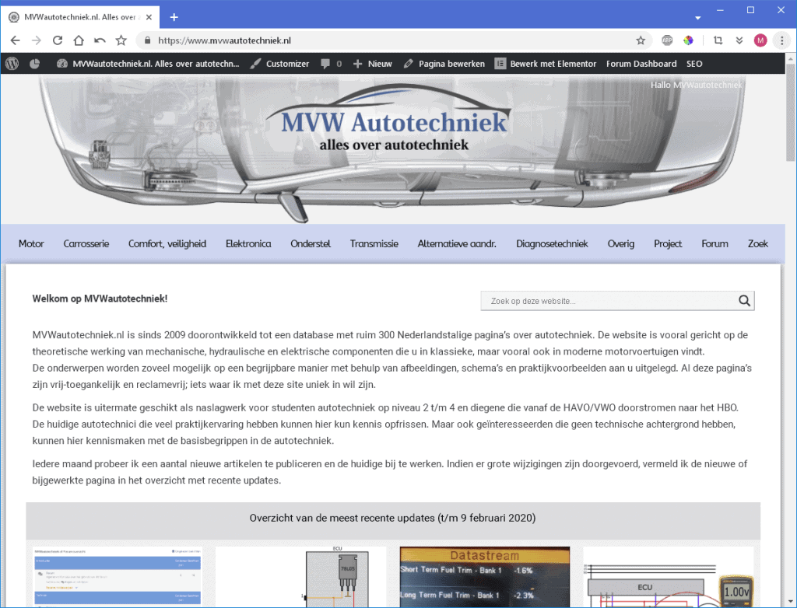Open the browser three-dot menu
Image resolution: width=797 pixels, height=608 pixels.
coord(781,40)
